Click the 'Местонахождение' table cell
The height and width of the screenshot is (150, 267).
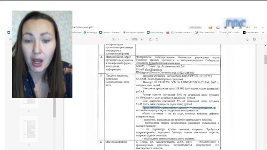(x=116, y=142)
